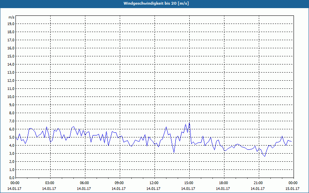The height and width of the screenshot is (193, 309).
Task: Click the '18:00' x-axis time
Action: [x=224, y=183]
